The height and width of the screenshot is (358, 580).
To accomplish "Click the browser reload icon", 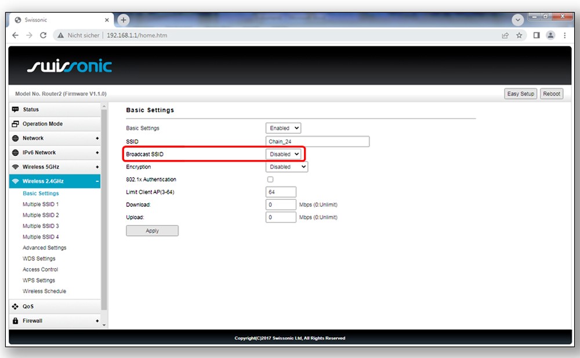I will [x=43, y=35].
